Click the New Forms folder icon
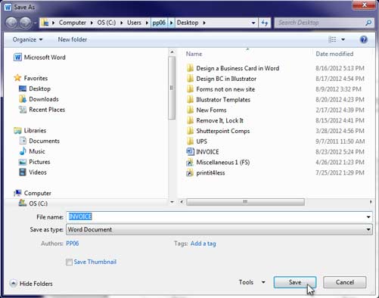The height and width of the screenshot is (298, 379). [191, 110]
